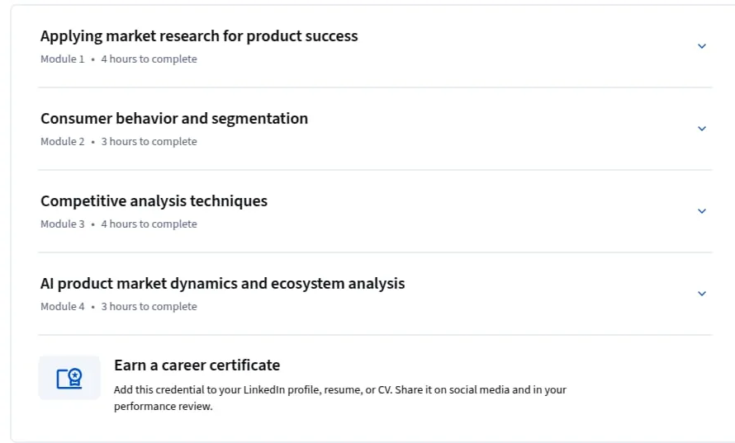Viewport: 735px width, 443px height.
Task: Click the Module 4 label
Action: pyautogui.click(x=62, y=306)
